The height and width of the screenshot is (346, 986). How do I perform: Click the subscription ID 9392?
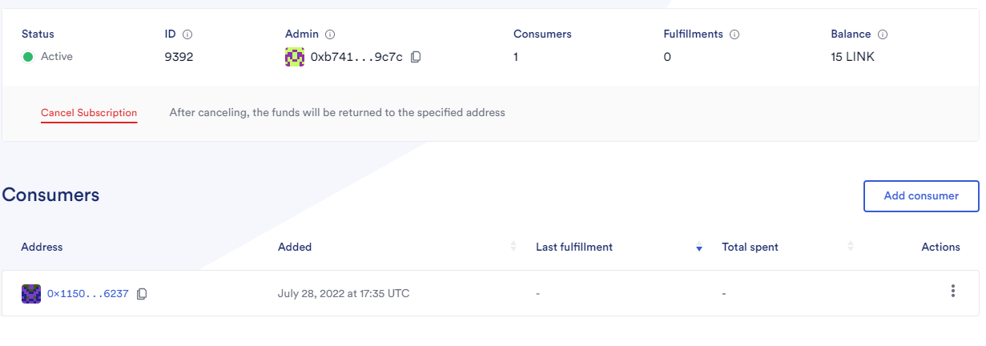179,57
